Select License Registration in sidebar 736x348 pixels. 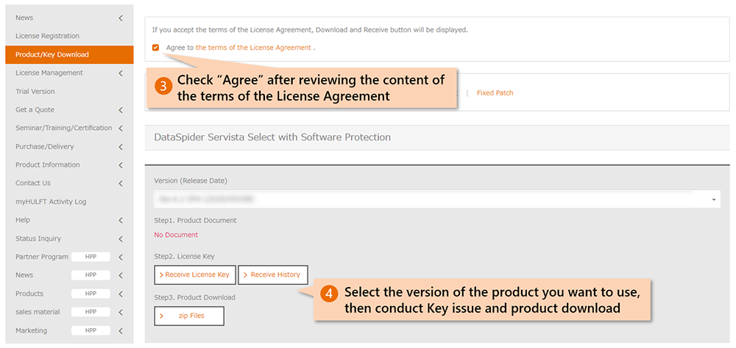[47, 36]
